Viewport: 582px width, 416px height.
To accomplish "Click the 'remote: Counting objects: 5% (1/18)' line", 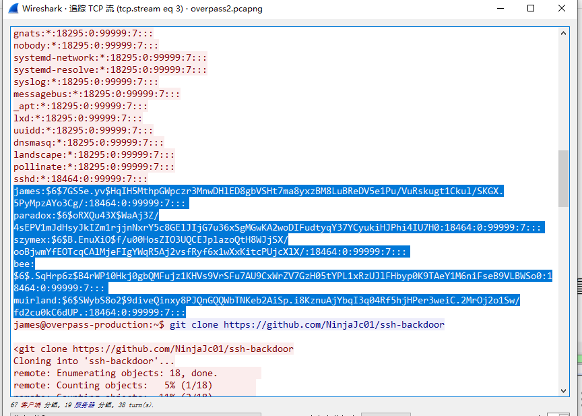I will pyautogui.click(x=113, y=386).
